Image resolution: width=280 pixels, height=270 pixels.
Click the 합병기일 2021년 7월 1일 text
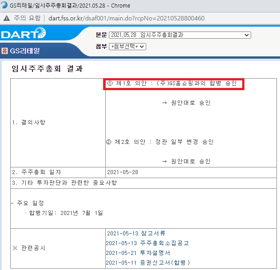click(66, 213)
